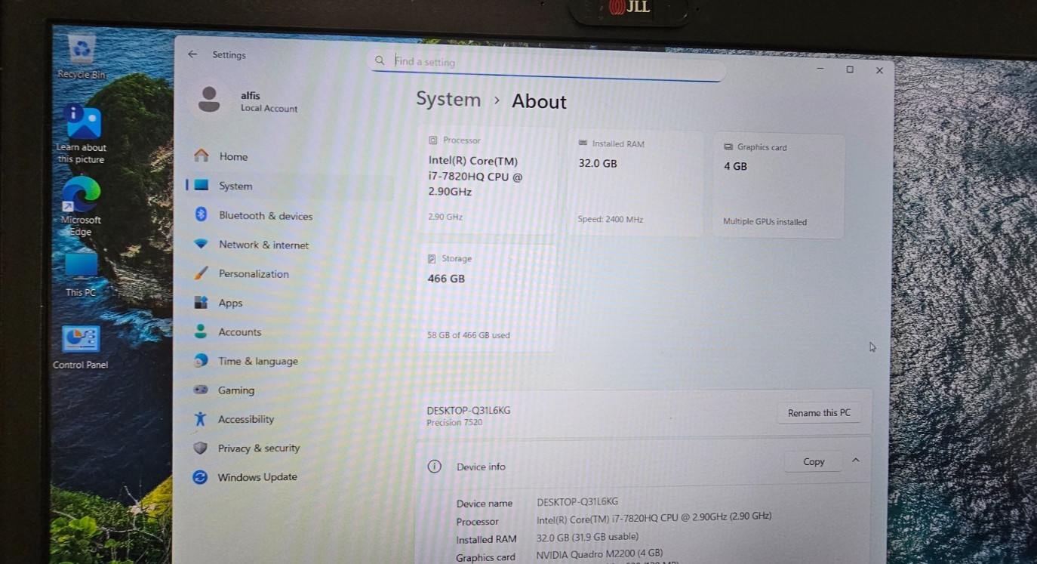Click the alfis user avatar
Image resolution: width=1037 pixels, height=564 pixels.
tap(209, 99)
